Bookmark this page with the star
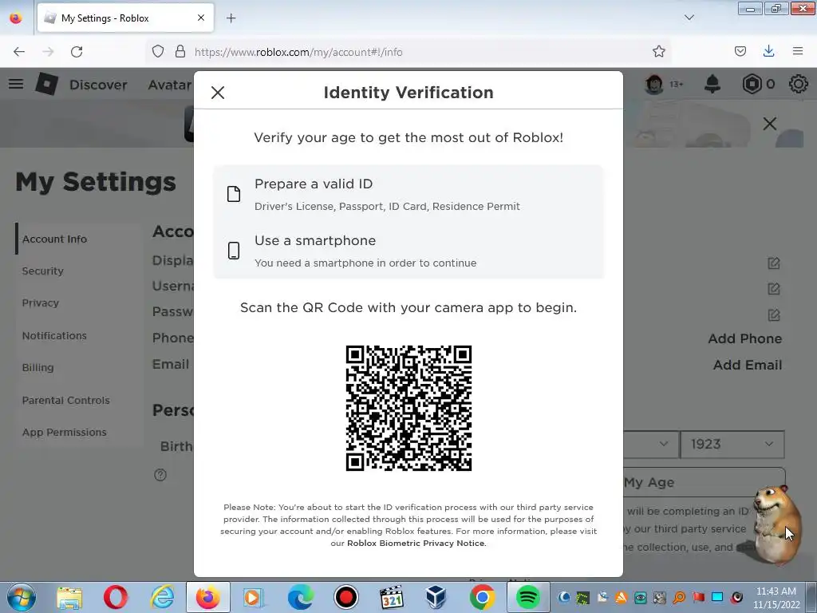 [x=658, y=52]
